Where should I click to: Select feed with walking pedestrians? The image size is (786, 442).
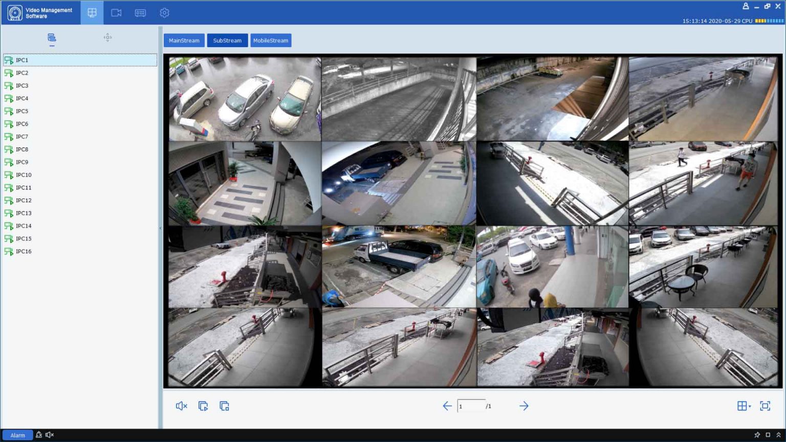pos(704,183)
